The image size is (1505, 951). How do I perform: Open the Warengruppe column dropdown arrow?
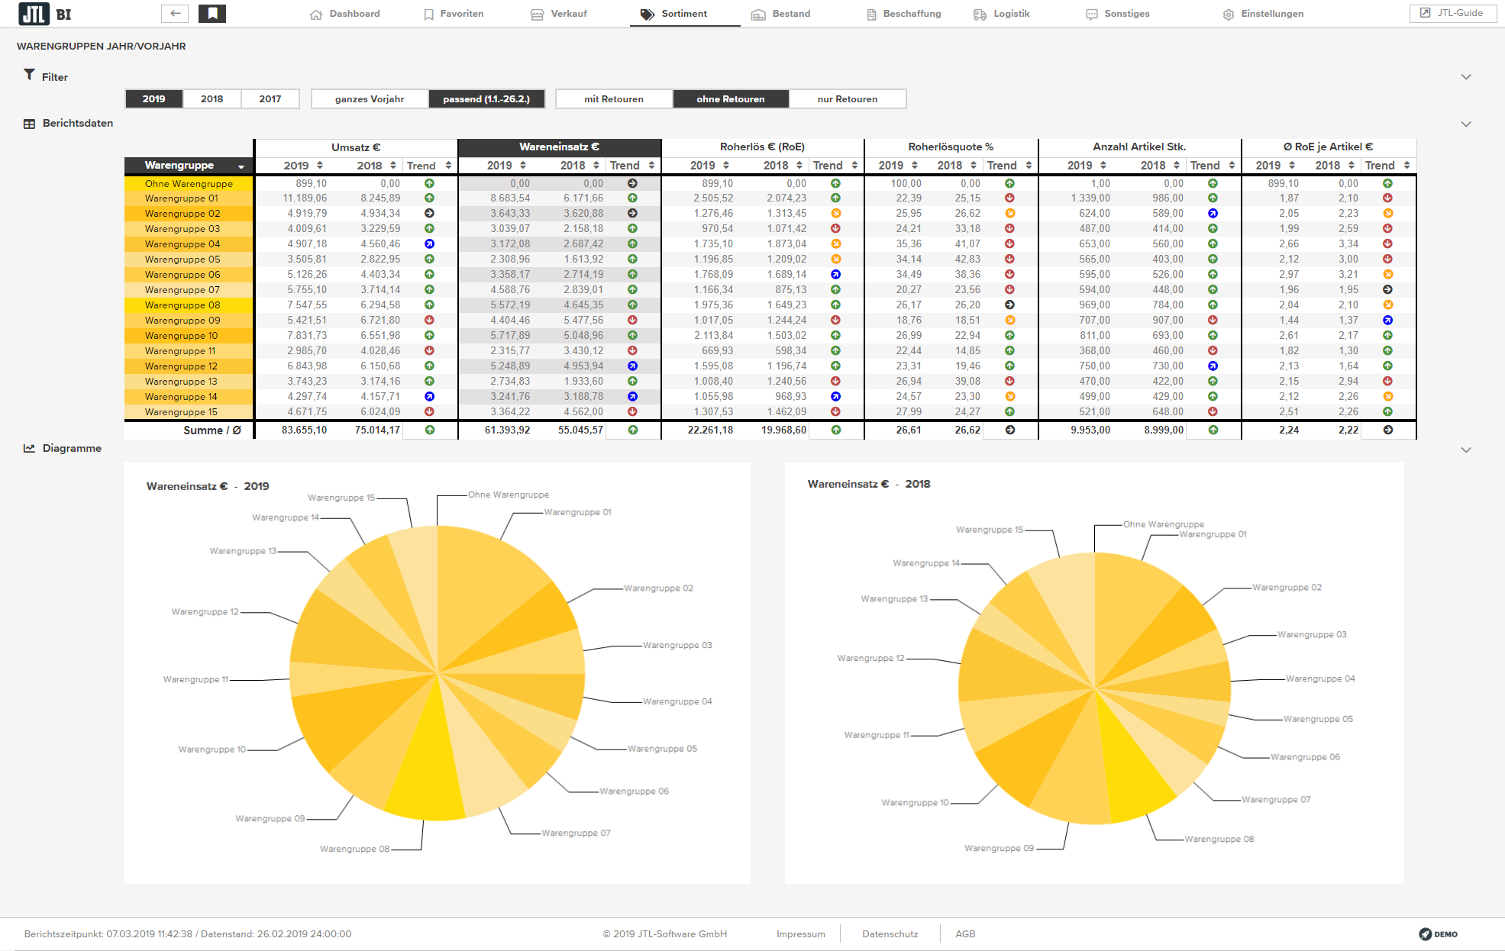[x=241, y=166]
